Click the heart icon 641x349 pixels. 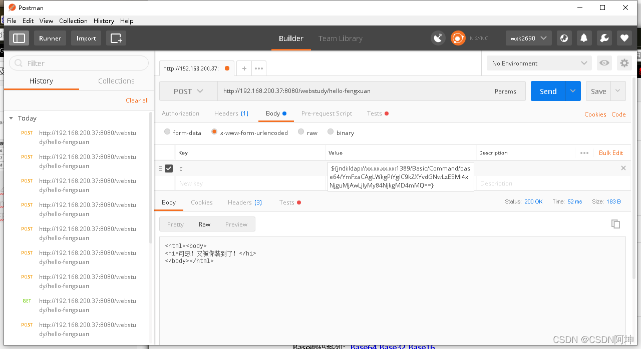click(624, 38)
